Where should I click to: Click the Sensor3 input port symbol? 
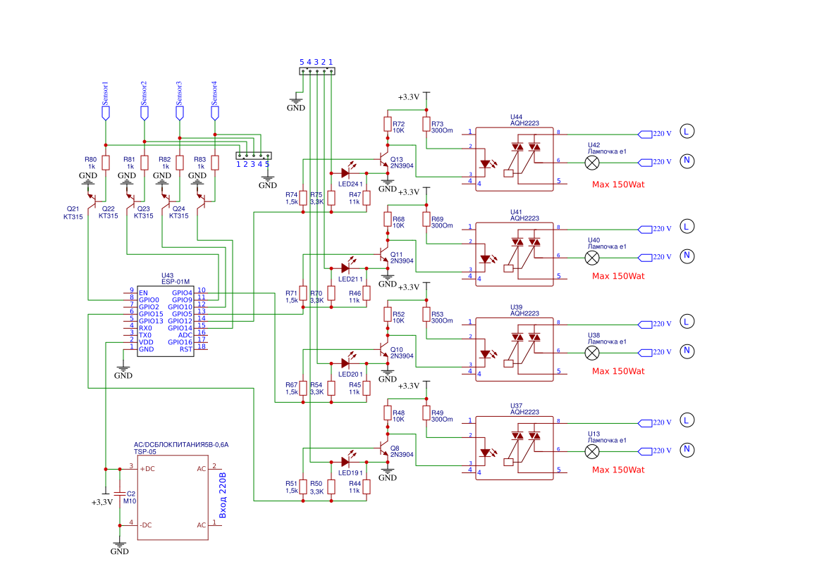[x=180, y=113]
